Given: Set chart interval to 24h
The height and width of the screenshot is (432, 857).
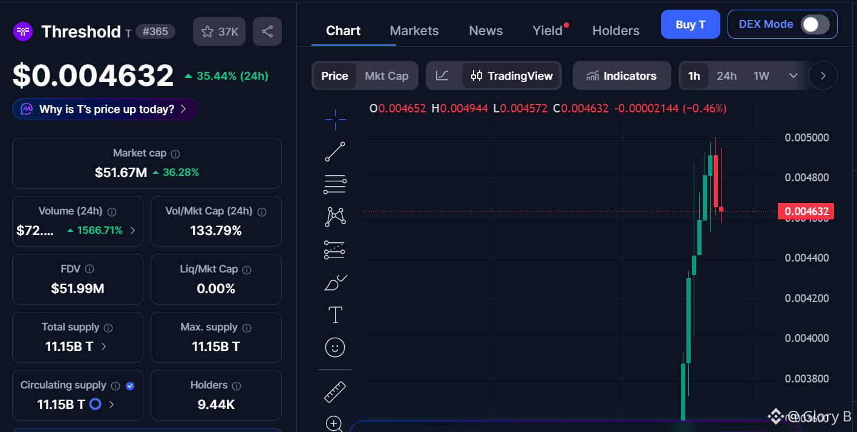Looking at the screenshot, I should [726, 76].
